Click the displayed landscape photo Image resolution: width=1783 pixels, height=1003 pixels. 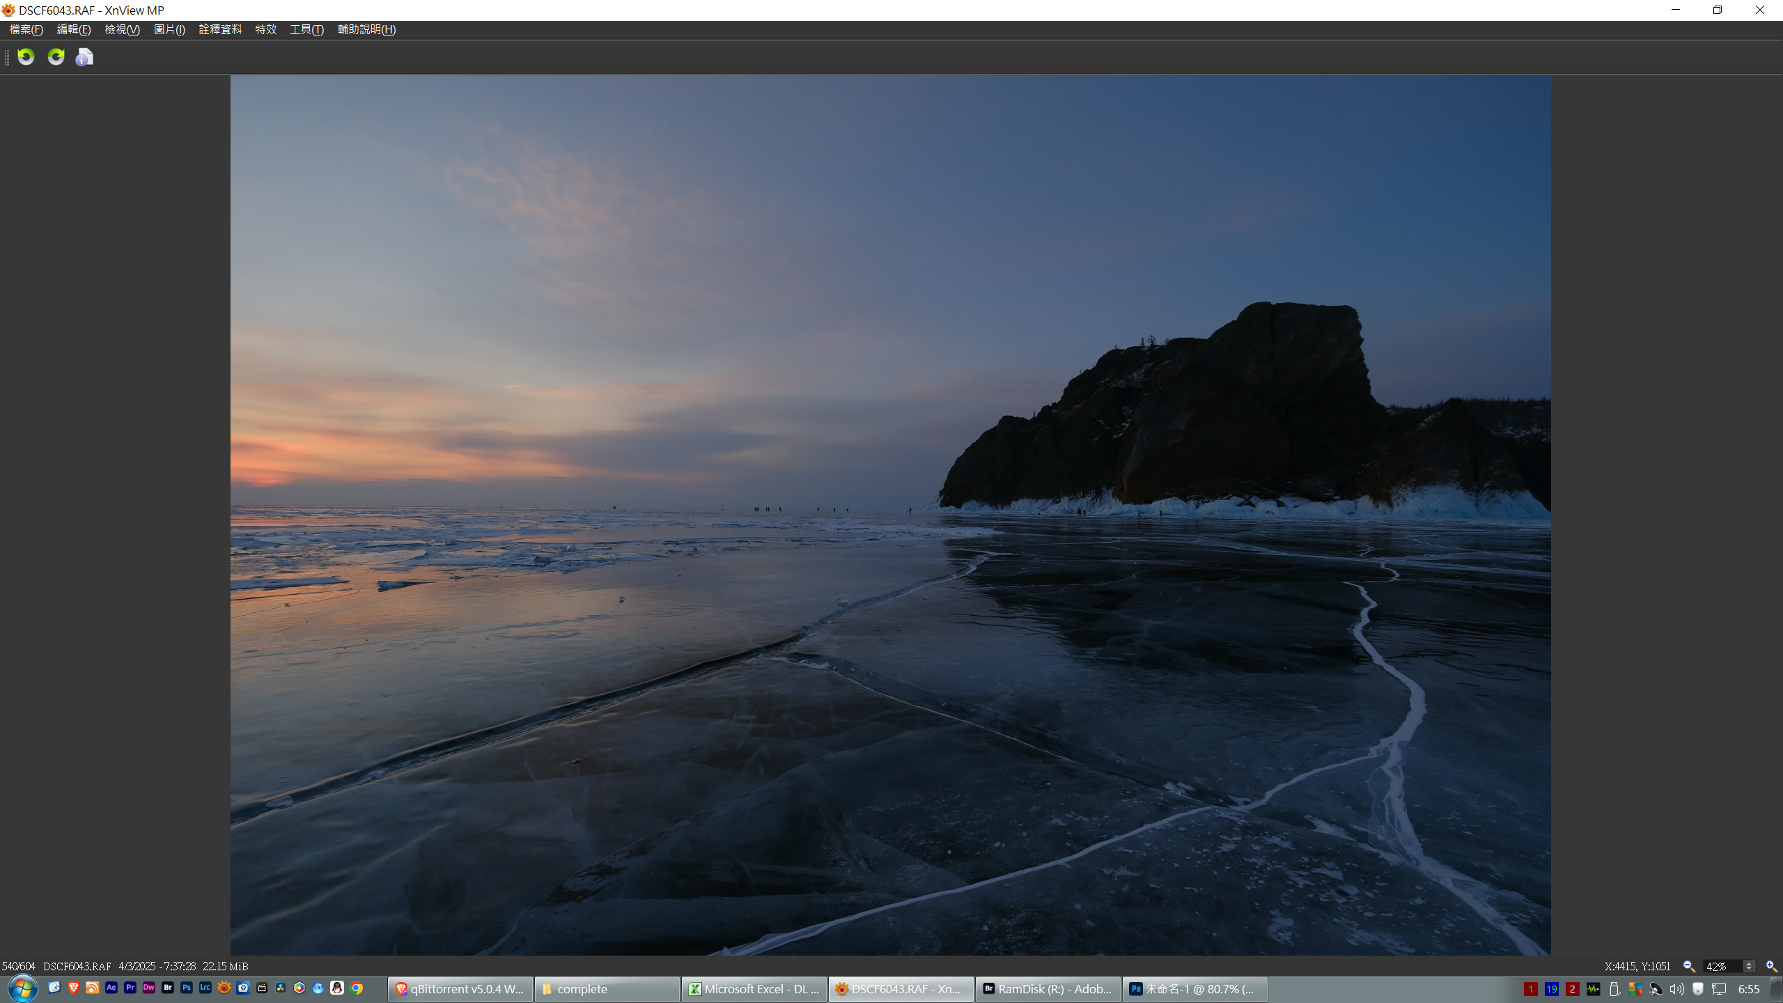890,515
